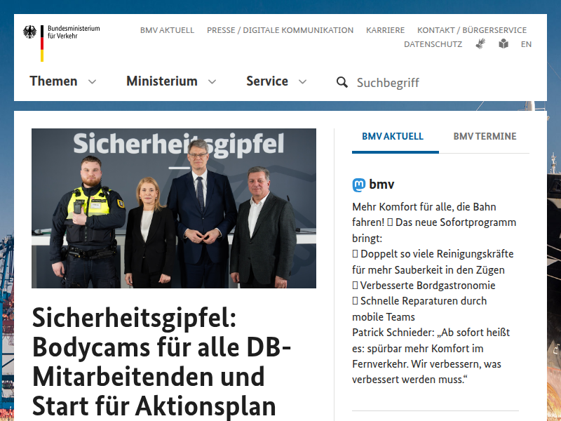
Task: Switch to the BMV Termine tab
Action: [485, 136]
